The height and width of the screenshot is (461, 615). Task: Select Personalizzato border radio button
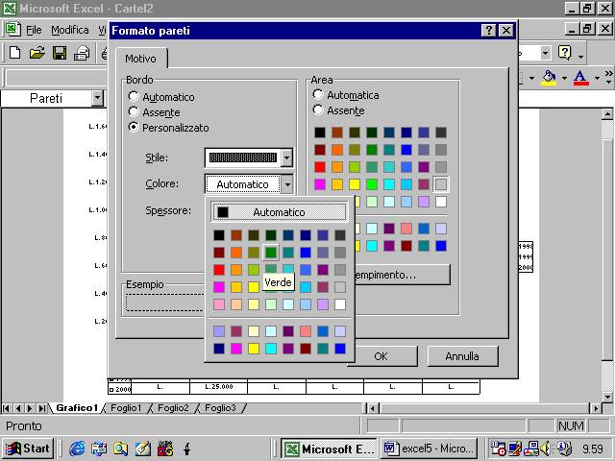[134, 127]
